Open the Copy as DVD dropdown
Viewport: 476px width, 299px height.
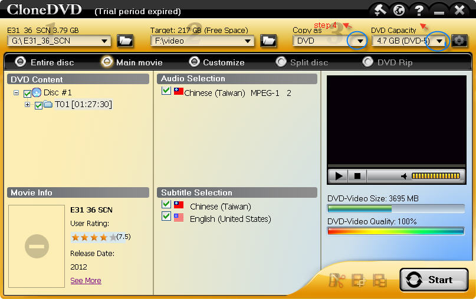360,41
